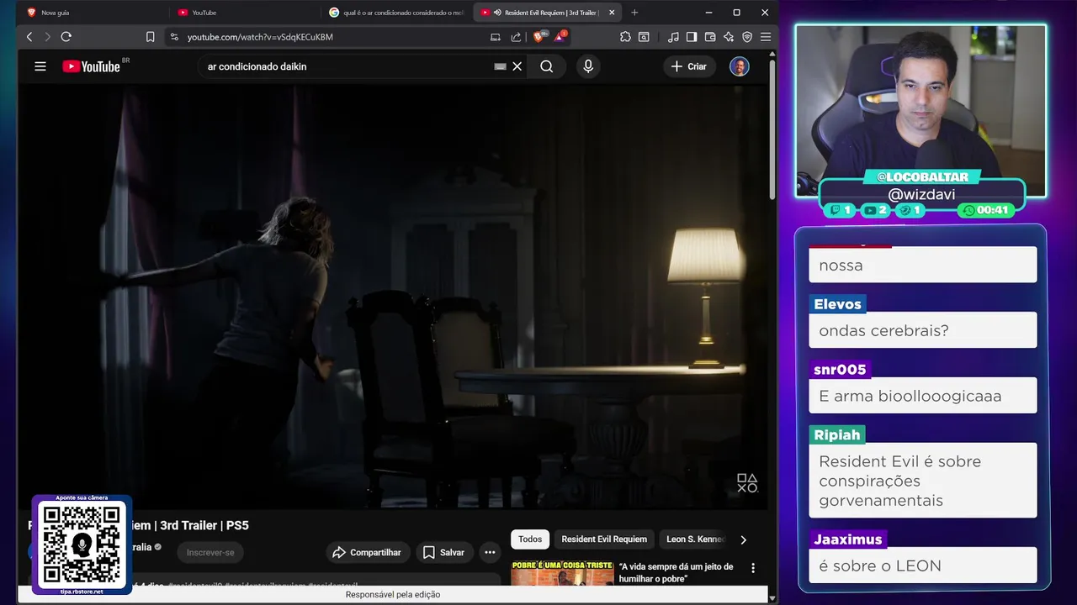Screen dimensions: 1077x605
Task: Select the Todos filter chip
Action: [530, 539]
